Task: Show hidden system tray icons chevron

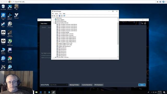Action: click(x=152, y=92)
